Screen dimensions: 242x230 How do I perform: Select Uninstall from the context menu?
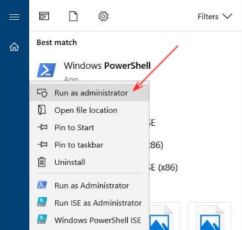89,162
